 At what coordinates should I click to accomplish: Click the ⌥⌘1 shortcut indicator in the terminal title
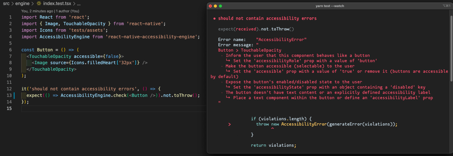click(446, 6)
